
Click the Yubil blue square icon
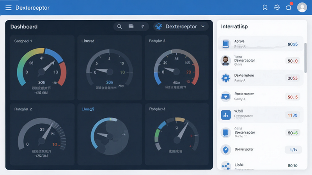tap(226, 115)
